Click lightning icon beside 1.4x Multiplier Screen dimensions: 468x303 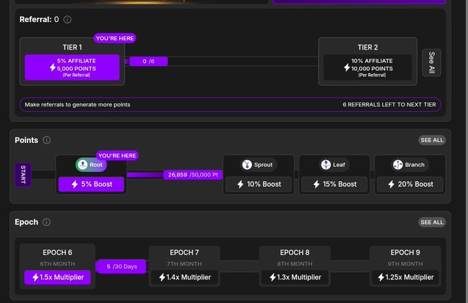(162, 277)
